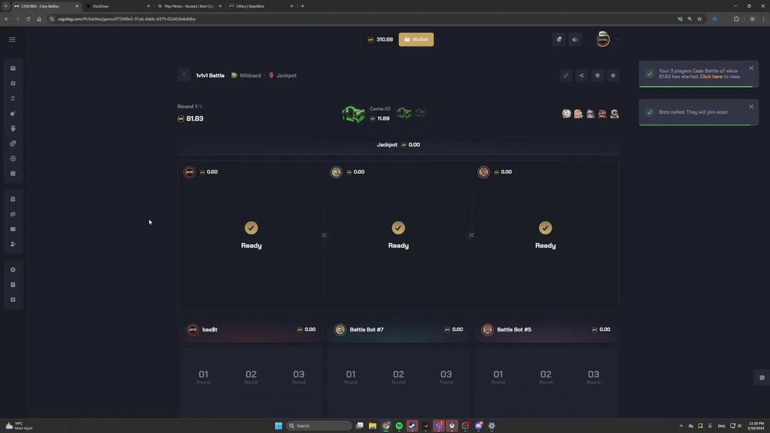Viewport: 770px width, 433px height.
Task: Click the seventh sidebar navigation icon
Action: point(13,159)
